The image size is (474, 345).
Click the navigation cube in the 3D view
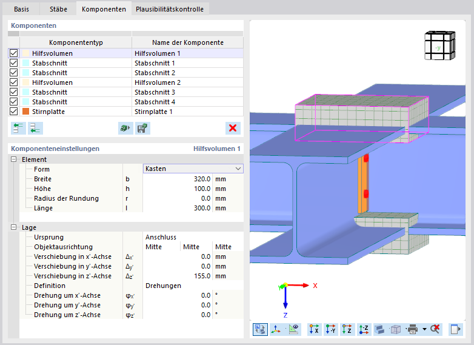(440, 45)
